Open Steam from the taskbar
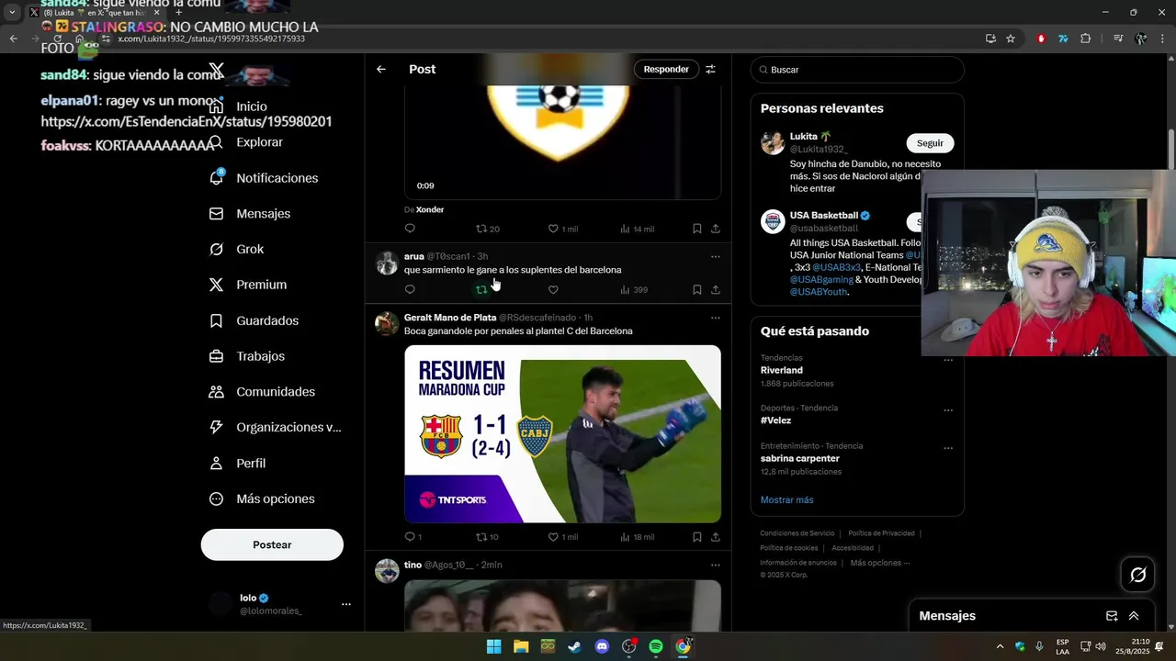 click(575, 646)
